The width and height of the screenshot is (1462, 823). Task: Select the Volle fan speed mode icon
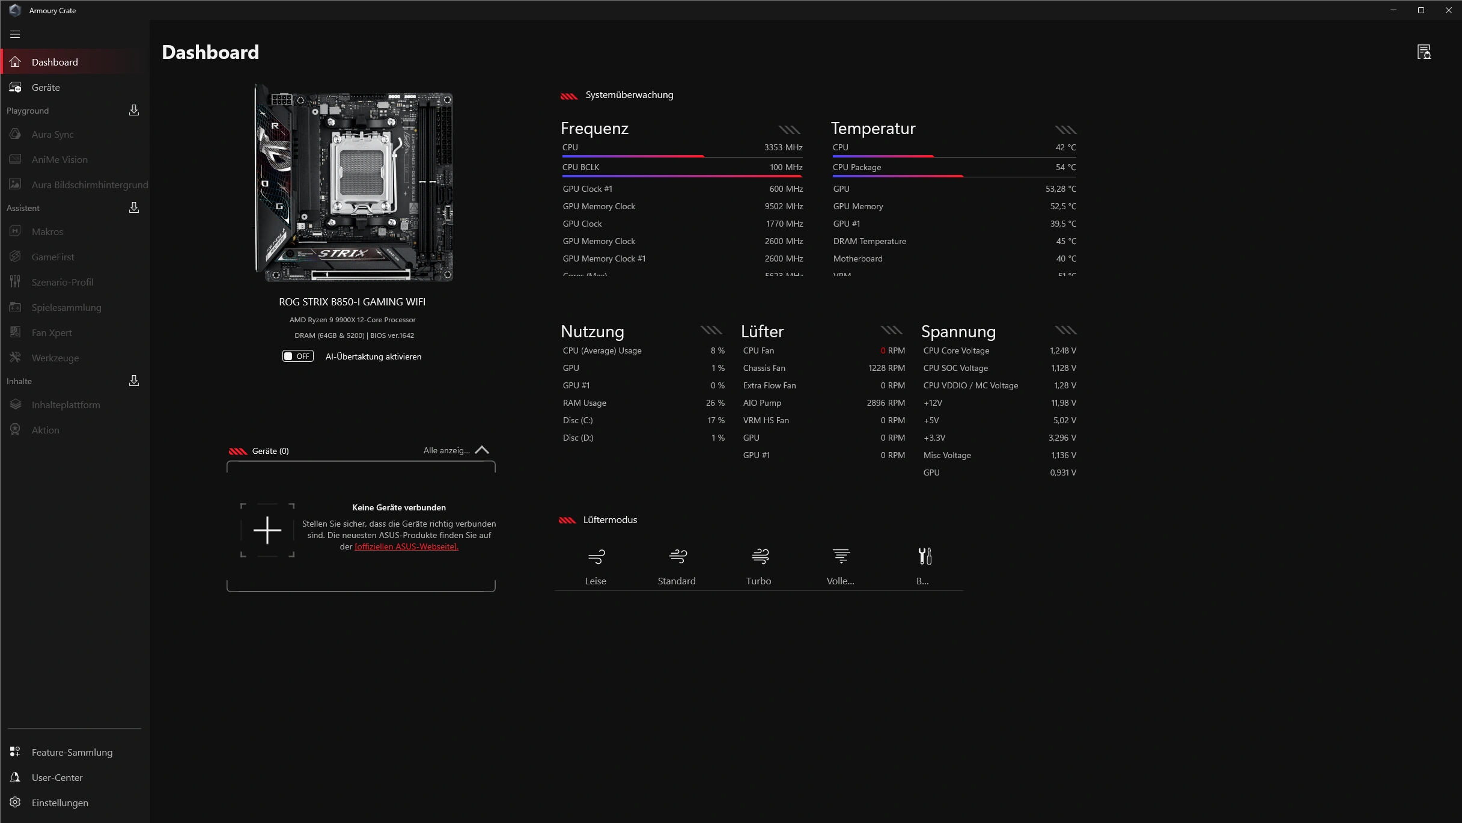841,557
